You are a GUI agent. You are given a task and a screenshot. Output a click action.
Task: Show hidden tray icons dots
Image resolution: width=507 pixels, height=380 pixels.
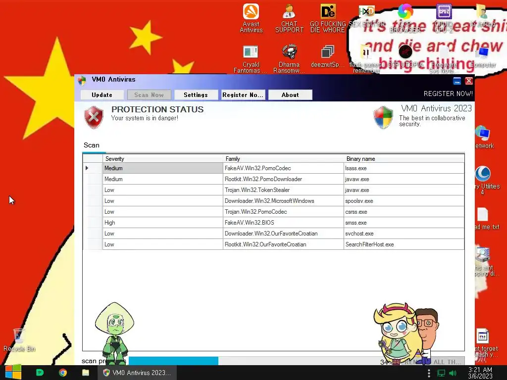point(429,373)
